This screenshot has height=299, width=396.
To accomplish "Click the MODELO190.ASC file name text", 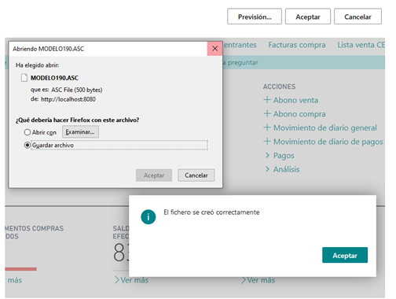I will [54, 78].
